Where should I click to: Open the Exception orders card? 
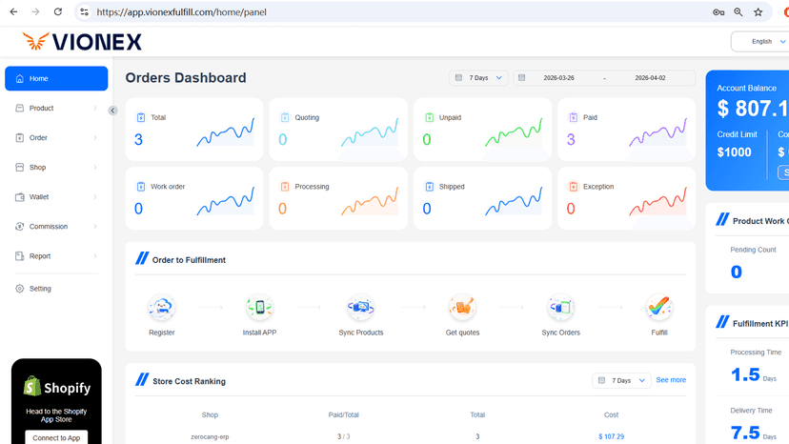[626, 198]
